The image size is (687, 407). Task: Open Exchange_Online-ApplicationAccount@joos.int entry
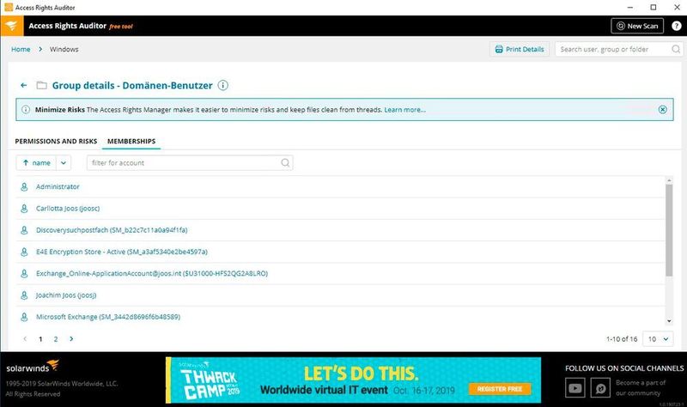coord(152,273)
